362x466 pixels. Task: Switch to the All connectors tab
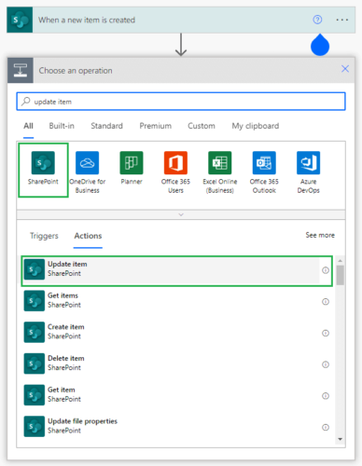[x=28, y=126]
